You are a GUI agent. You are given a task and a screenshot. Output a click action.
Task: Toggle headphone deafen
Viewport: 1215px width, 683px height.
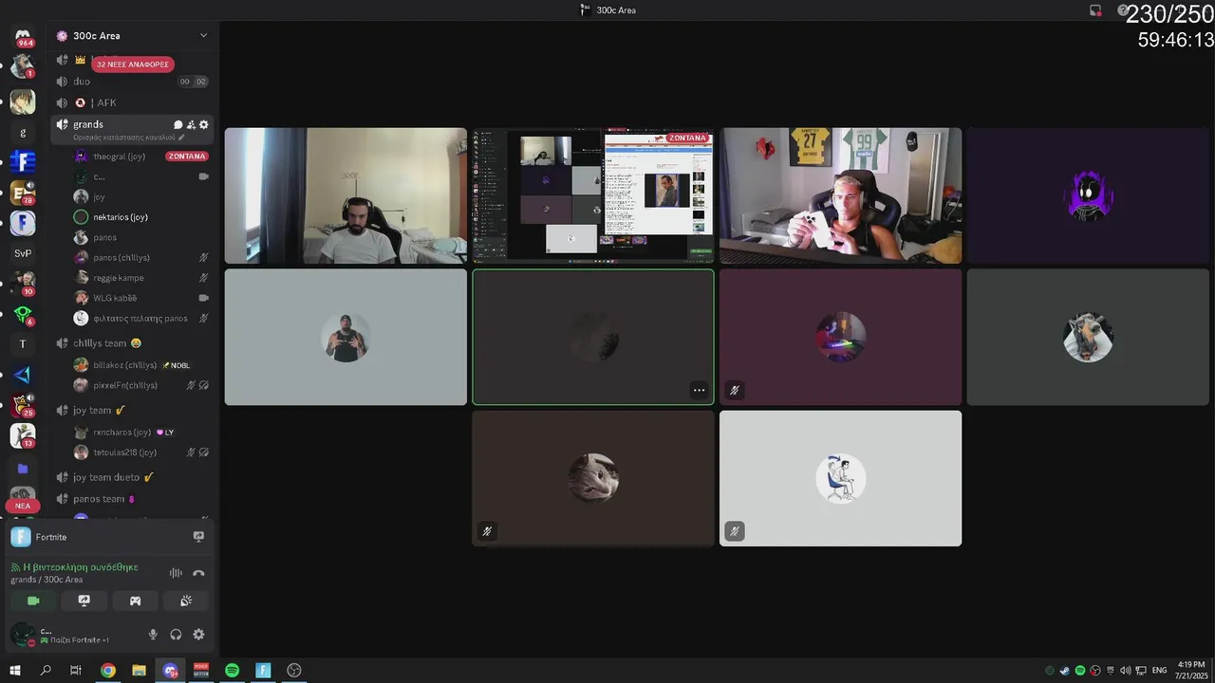click(x=176, y=635)
